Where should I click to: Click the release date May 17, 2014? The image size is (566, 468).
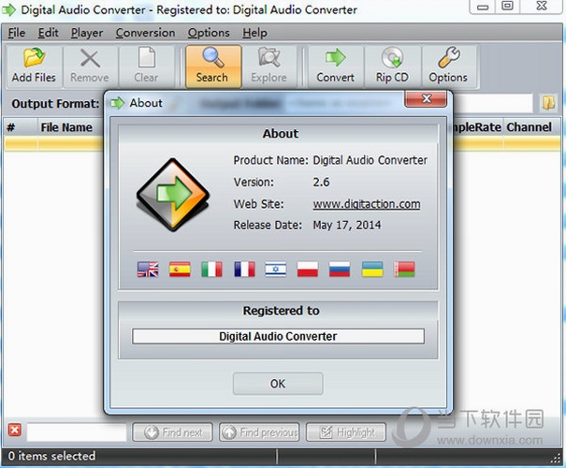pyautogui.click(x=347, y=226)
